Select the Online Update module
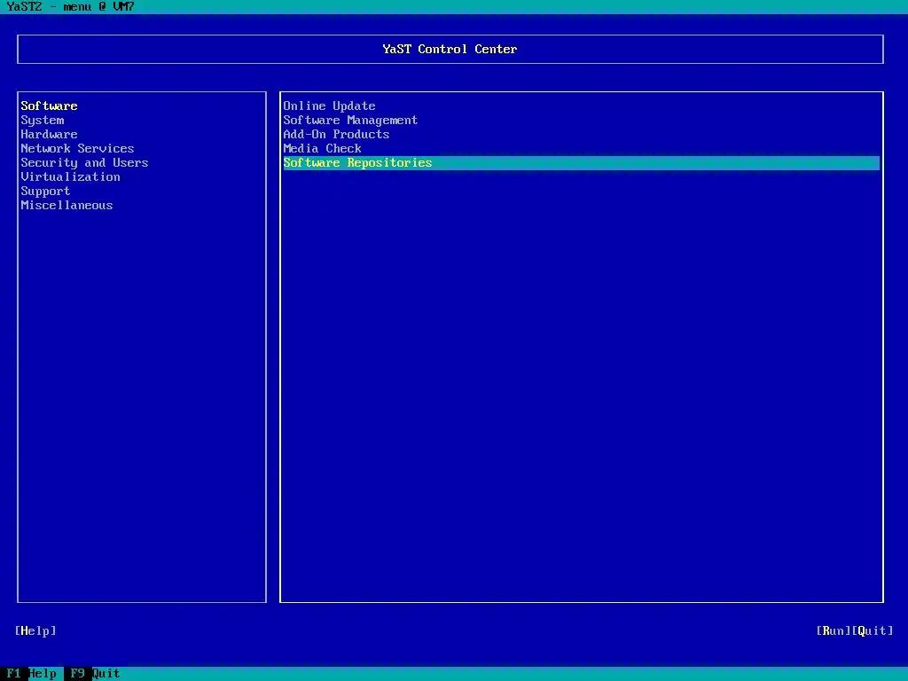Screen dimensions: 908x681 coord(330,106)
